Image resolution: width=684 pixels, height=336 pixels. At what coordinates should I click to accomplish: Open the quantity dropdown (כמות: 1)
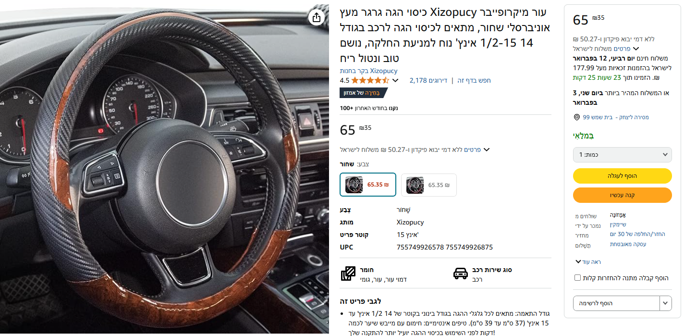coord(623,155)
